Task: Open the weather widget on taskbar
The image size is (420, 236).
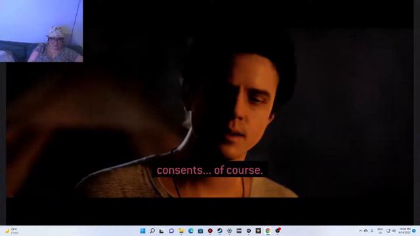Action: (x=12, y=231)
